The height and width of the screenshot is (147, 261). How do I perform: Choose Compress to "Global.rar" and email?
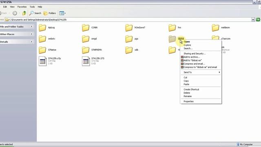[201, 67]
